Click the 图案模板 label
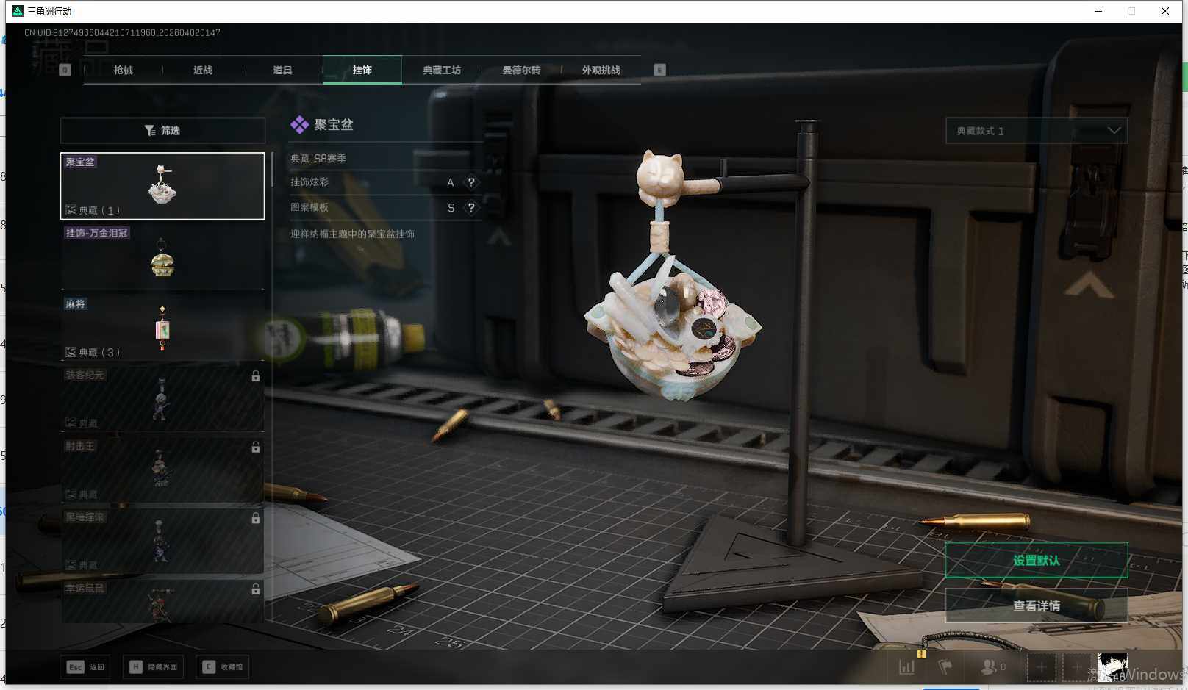Viewport: 1188px width, 690px height. [309, 208]
